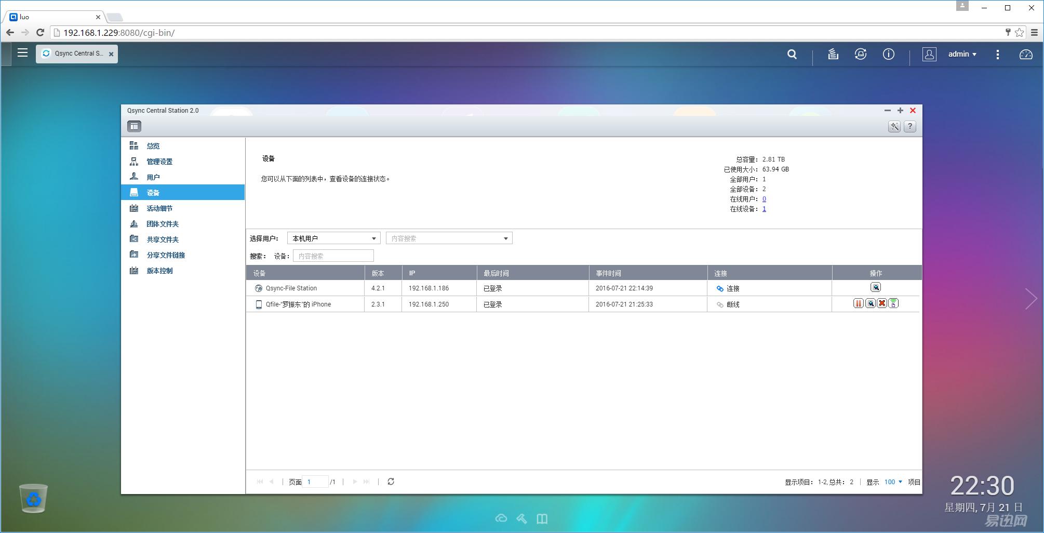Select the 设备 devices section
Screen dimensions: 1044x533
click(x=183, y=193)
